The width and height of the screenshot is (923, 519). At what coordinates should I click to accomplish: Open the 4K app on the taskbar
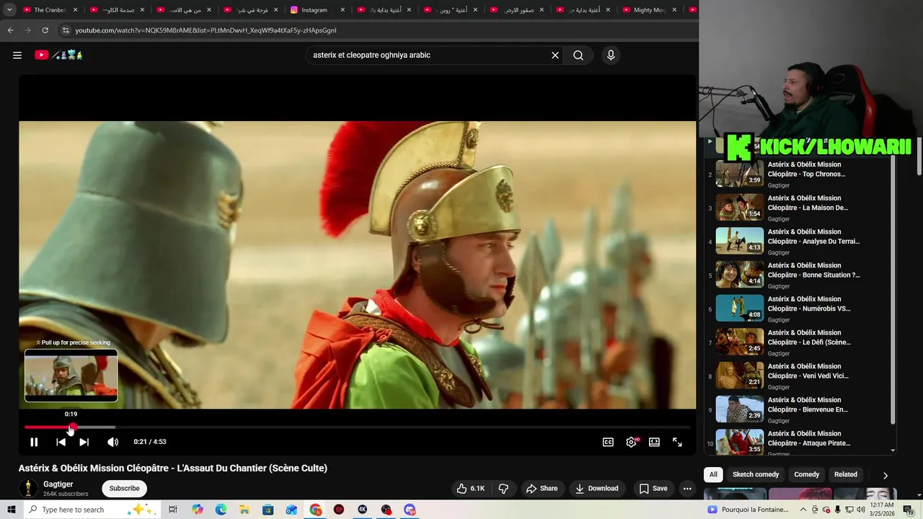[x=363, y=510]
